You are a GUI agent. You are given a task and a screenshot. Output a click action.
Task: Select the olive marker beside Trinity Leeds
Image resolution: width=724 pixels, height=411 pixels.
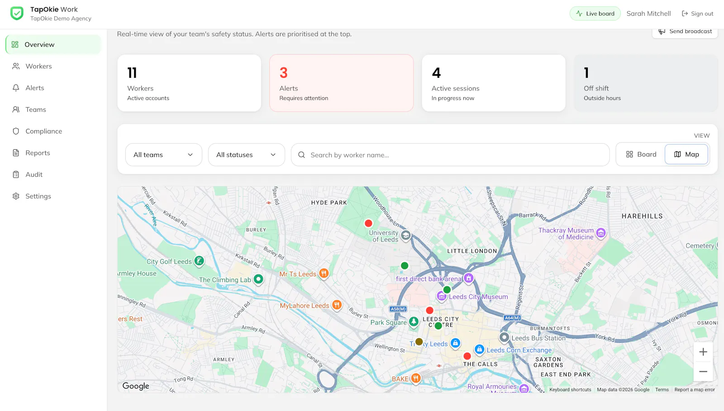tap(419, 342)
